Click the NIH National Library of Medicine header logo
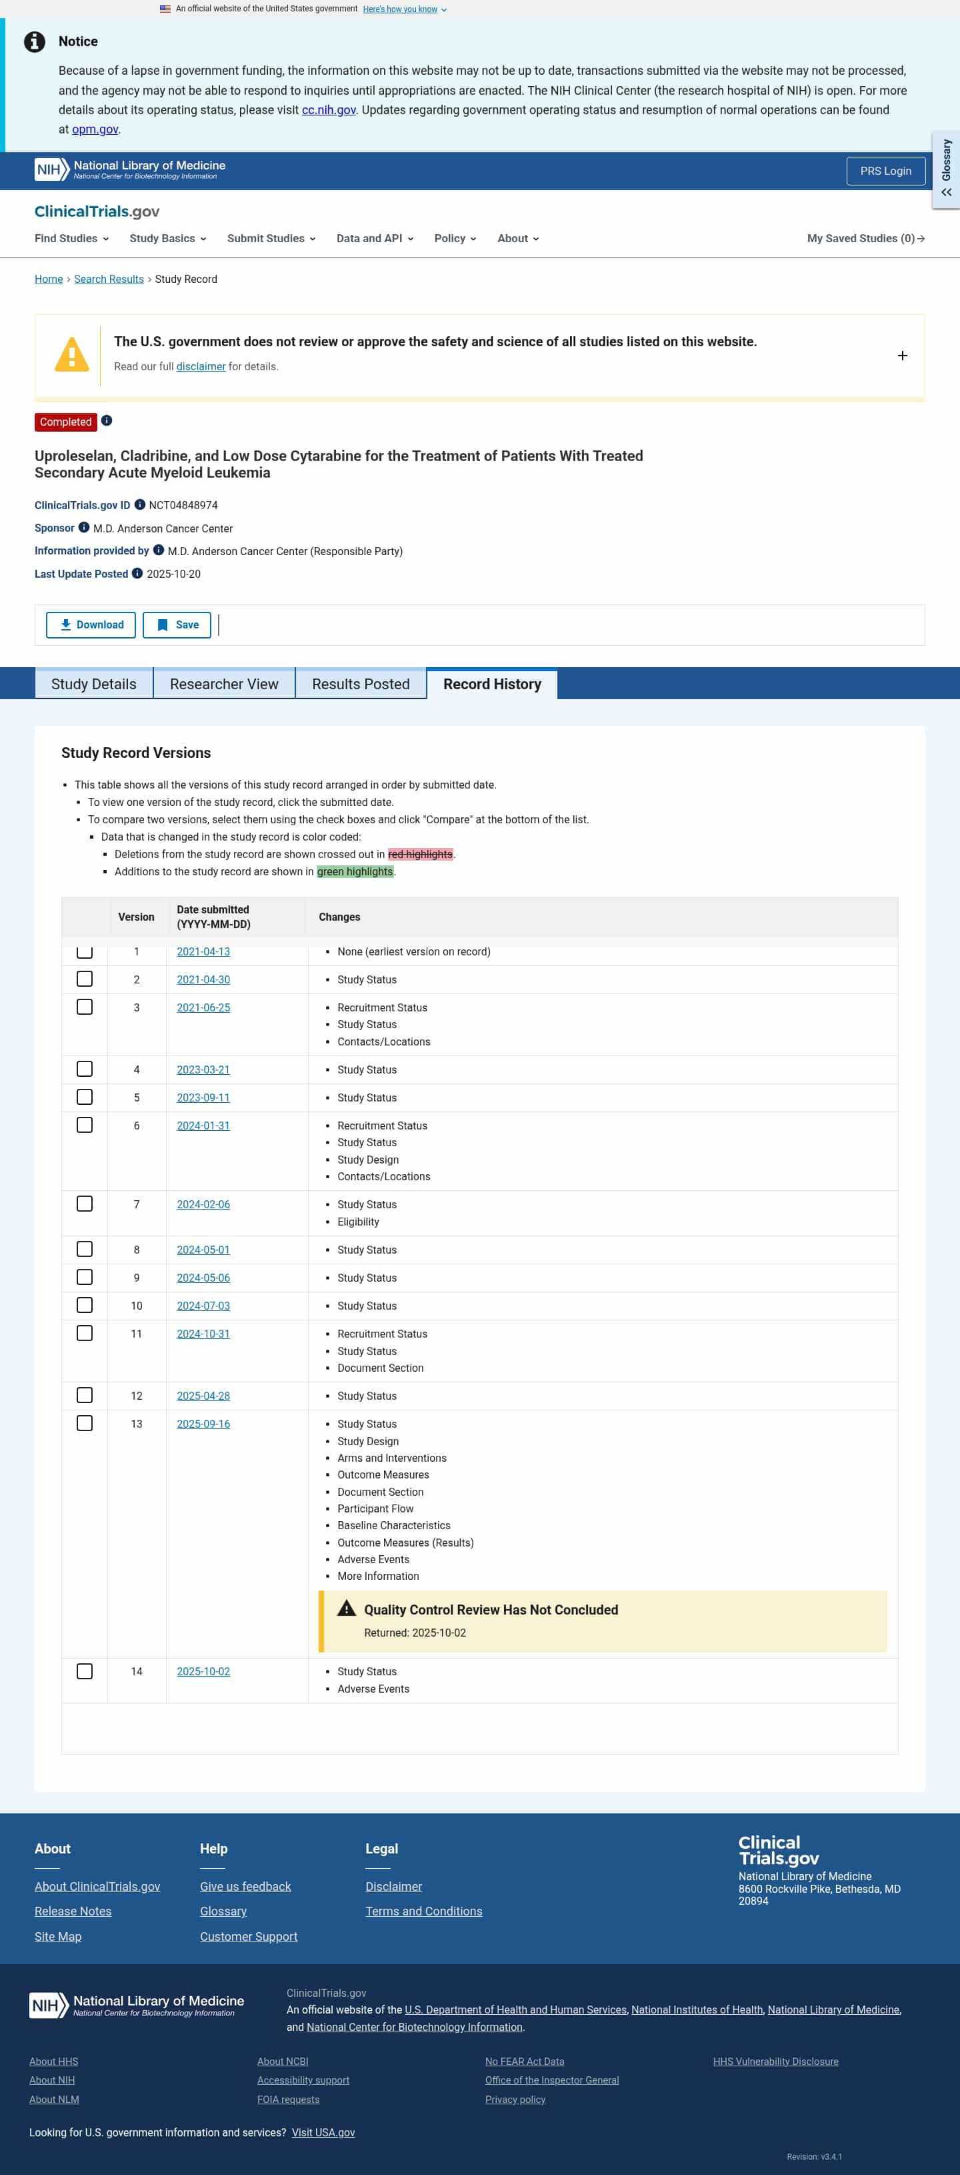960x2175 pixels. tap(130, 169)
